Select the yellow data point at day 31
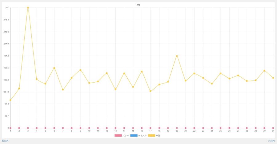Image resolution: width=277 pixels, height=144 pixels. click(x=273, y=78)
